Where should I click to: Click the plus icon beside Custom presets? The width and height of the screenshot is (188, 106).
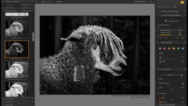[32, 99]
